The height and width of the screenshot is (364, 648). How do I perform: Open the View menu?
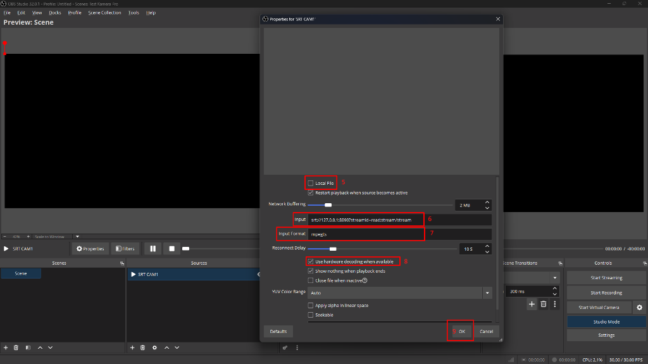point(37,13)
